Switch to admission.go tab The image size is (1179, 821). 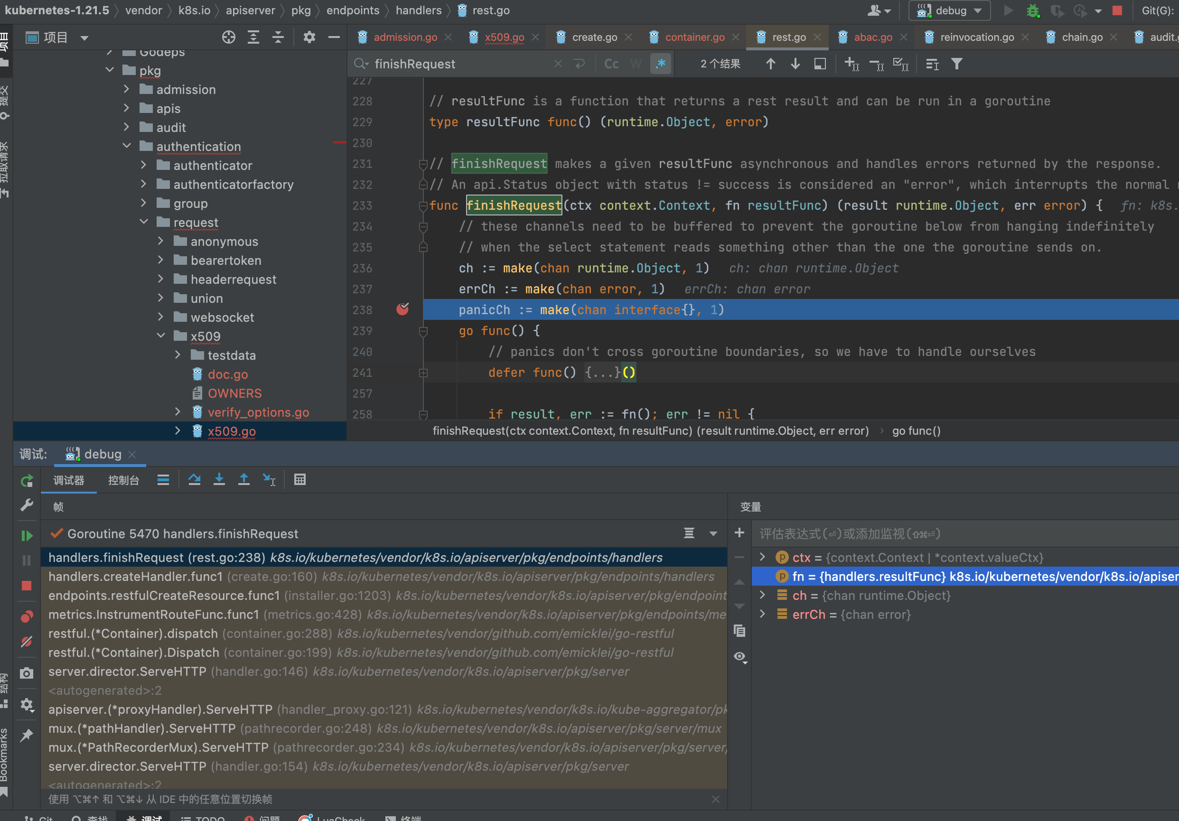(x=405, y=37)
